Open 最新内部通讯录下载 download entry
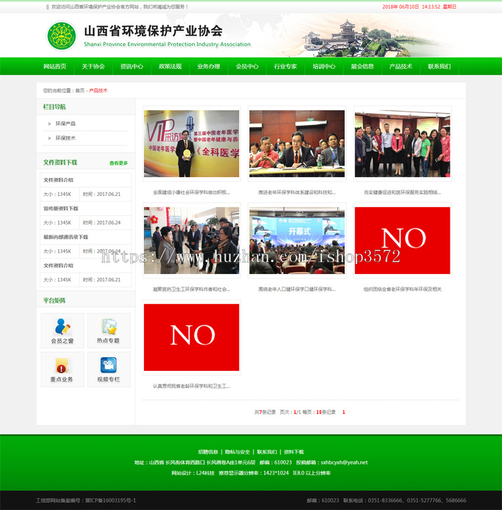 pos(66,237)
